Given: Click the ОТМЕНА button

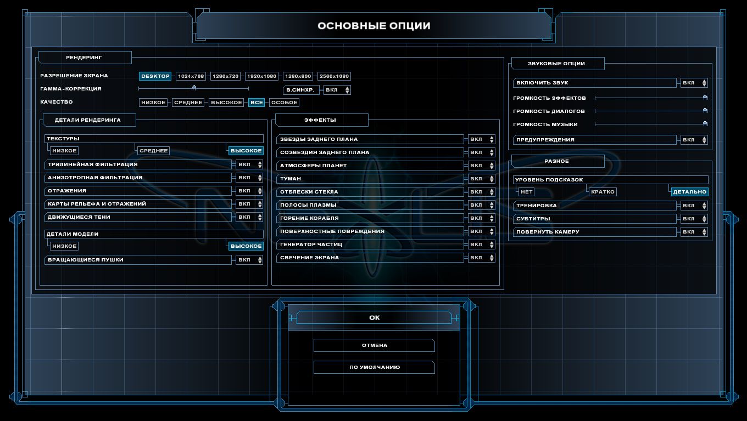Looking at the screenshot, I should pyautogui.click(x=374, y=345).
